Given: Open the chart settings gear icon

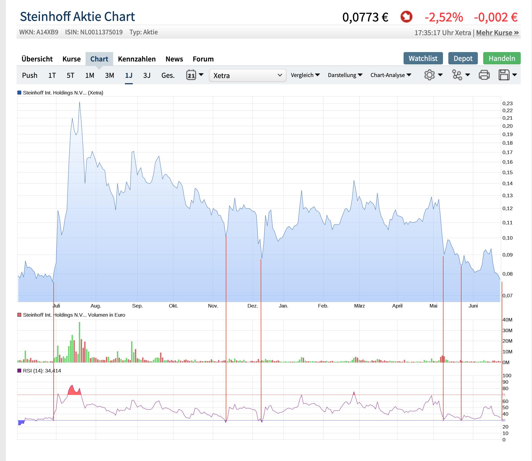Looking at the screenshot, I should [430, 75].
